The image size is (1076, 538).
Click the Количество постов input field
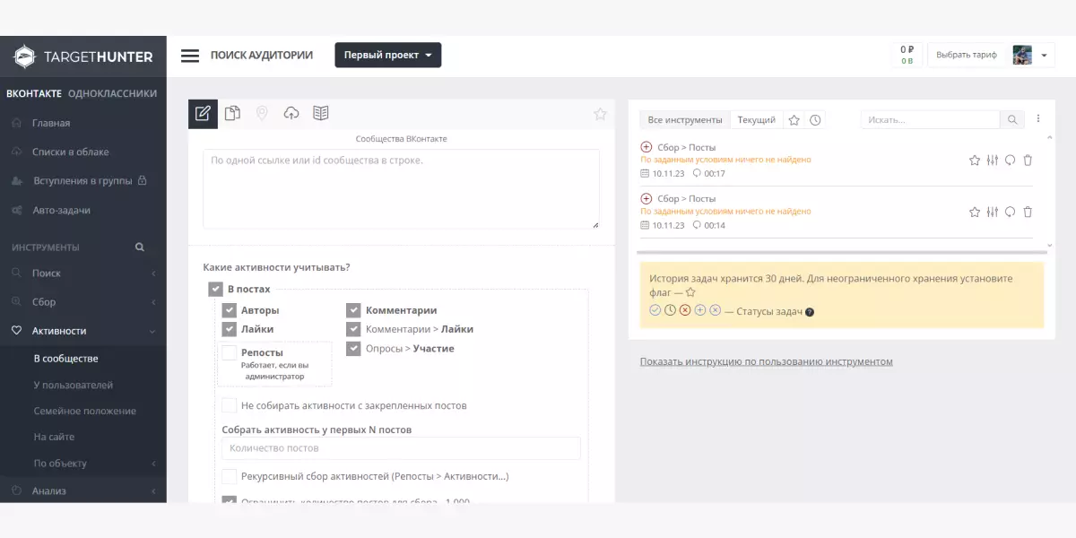coord(401,448)
